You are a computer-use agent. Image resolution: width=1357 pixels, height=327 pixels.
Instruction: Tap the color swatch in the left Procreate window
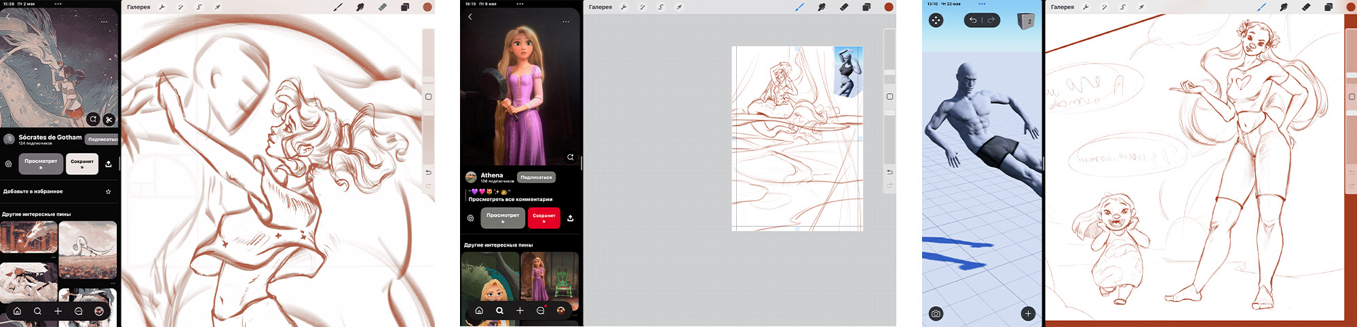[x=427, y=7]
